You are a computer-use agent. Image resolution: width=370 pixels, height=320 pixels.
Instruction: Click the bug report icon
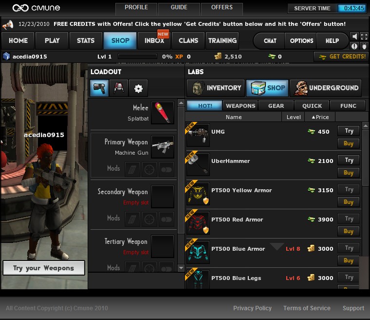pyautogui.click(x=363, y=46)
